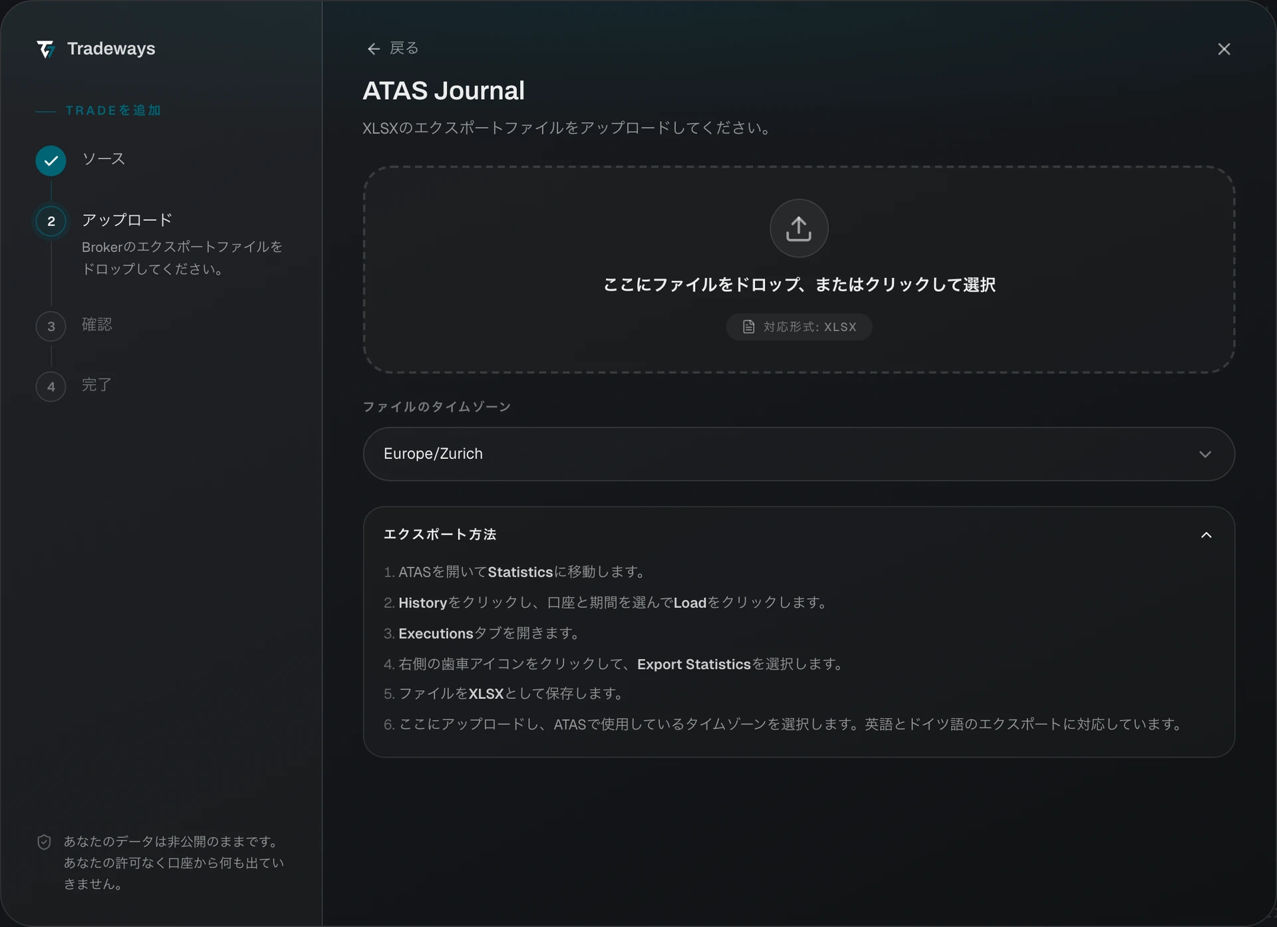Click the upload arrow icon in drop zone
1277x927 pixels.
click(x=799, y=228)
